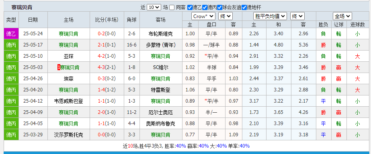The image size is (371, 154).
Task: Open away team 多蒙特 (青年)
Action: pos(161,45)
